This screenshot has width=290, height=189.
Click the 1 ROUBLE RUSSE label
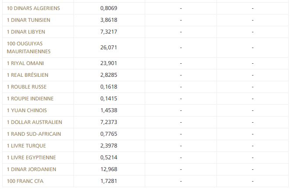click(x=27, y=87)
